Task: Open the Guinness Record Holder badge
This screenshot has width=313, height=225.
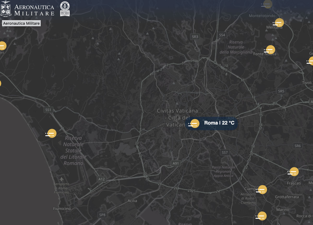Action: point(65,9)
